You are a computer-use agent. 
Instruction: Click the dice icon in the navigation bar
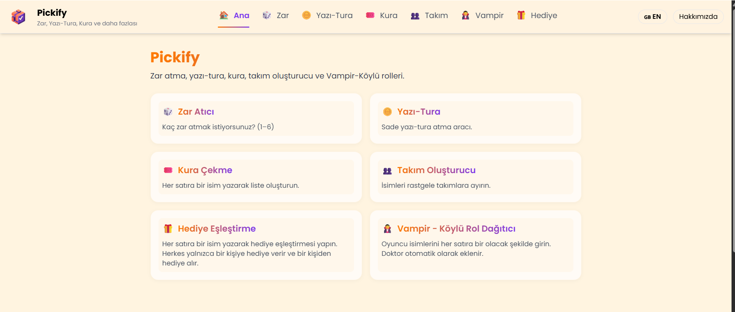(267, 15)
